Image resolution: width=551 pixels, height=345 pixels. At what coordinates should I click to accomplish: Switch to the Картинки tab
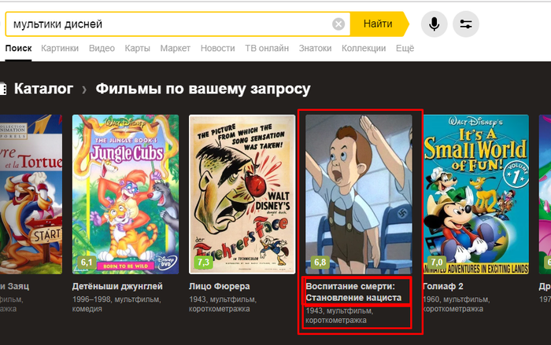click(60, 49)
